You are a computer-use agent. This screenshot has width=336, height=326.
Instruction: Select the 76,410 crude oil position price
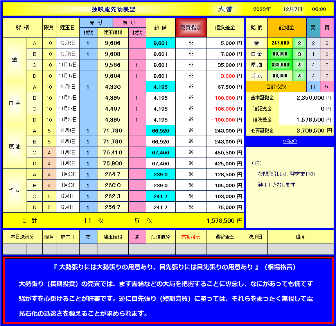pyautogui.click(x=113, y=152)
